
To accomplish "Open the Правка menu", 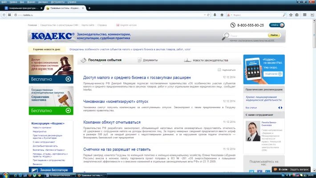I will (x=13, y=2).
